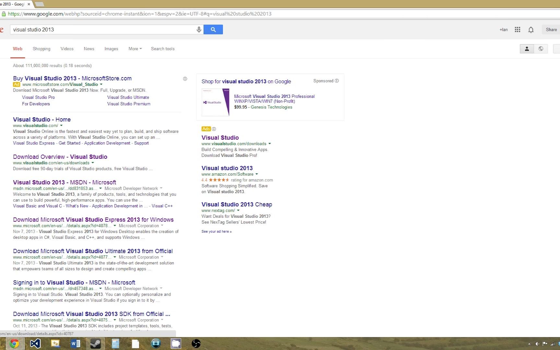Open dropdown after www.amazon.com/Software URL
Screen dimensions: 560x350
[x=257, y=174]
